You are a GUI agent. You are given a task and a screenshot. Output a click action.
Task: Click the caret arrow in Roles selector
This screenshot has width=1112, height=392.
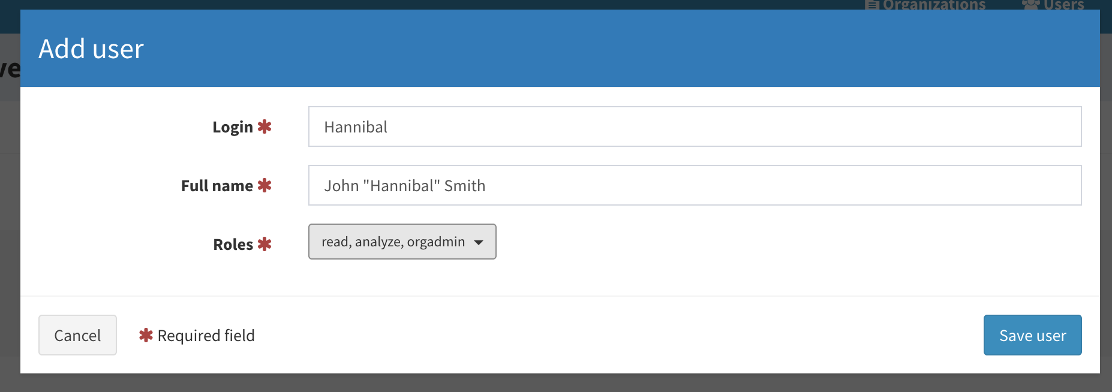[x=479, y=243]
